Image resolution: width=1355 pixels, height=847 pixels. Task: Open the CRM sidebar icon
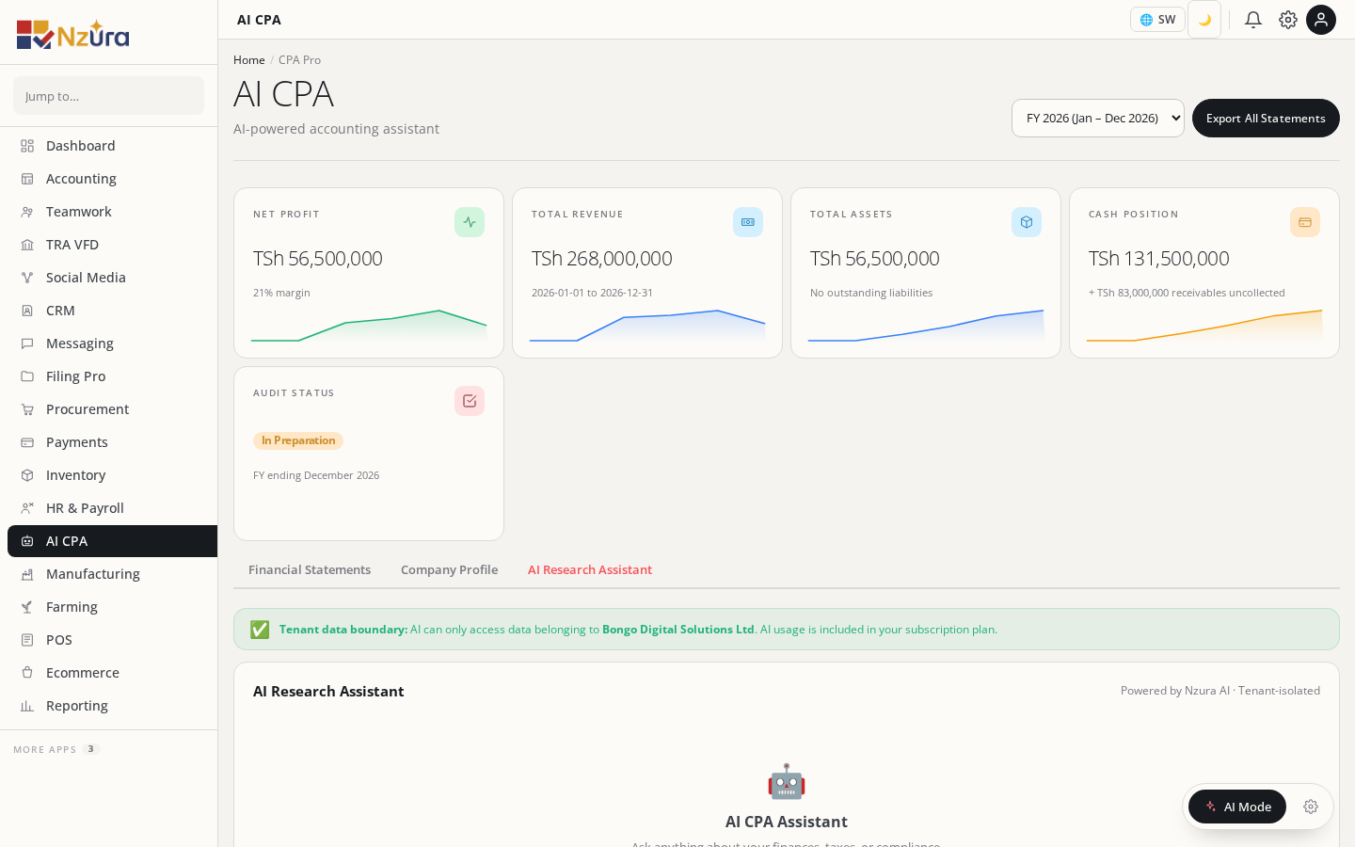[x=27, y=311]
